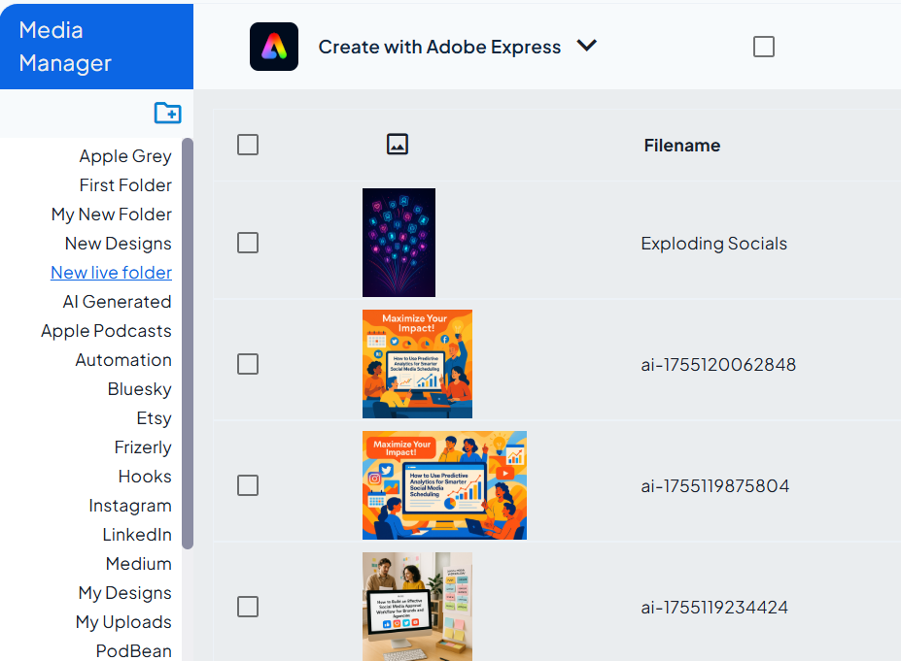Open the My Uploads folder
This screenshot has width=901, height=661.
[123, 622]
